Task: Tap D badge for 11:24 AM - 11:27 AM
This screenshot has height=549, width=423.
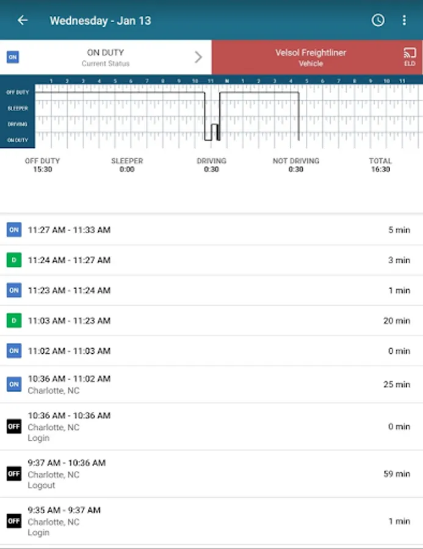Action: coord(14,260)
